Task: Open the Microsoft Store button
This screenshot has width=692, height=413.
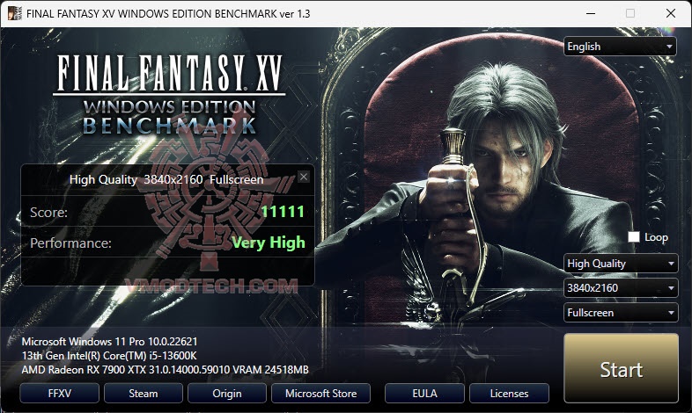Action: (320, 393)
